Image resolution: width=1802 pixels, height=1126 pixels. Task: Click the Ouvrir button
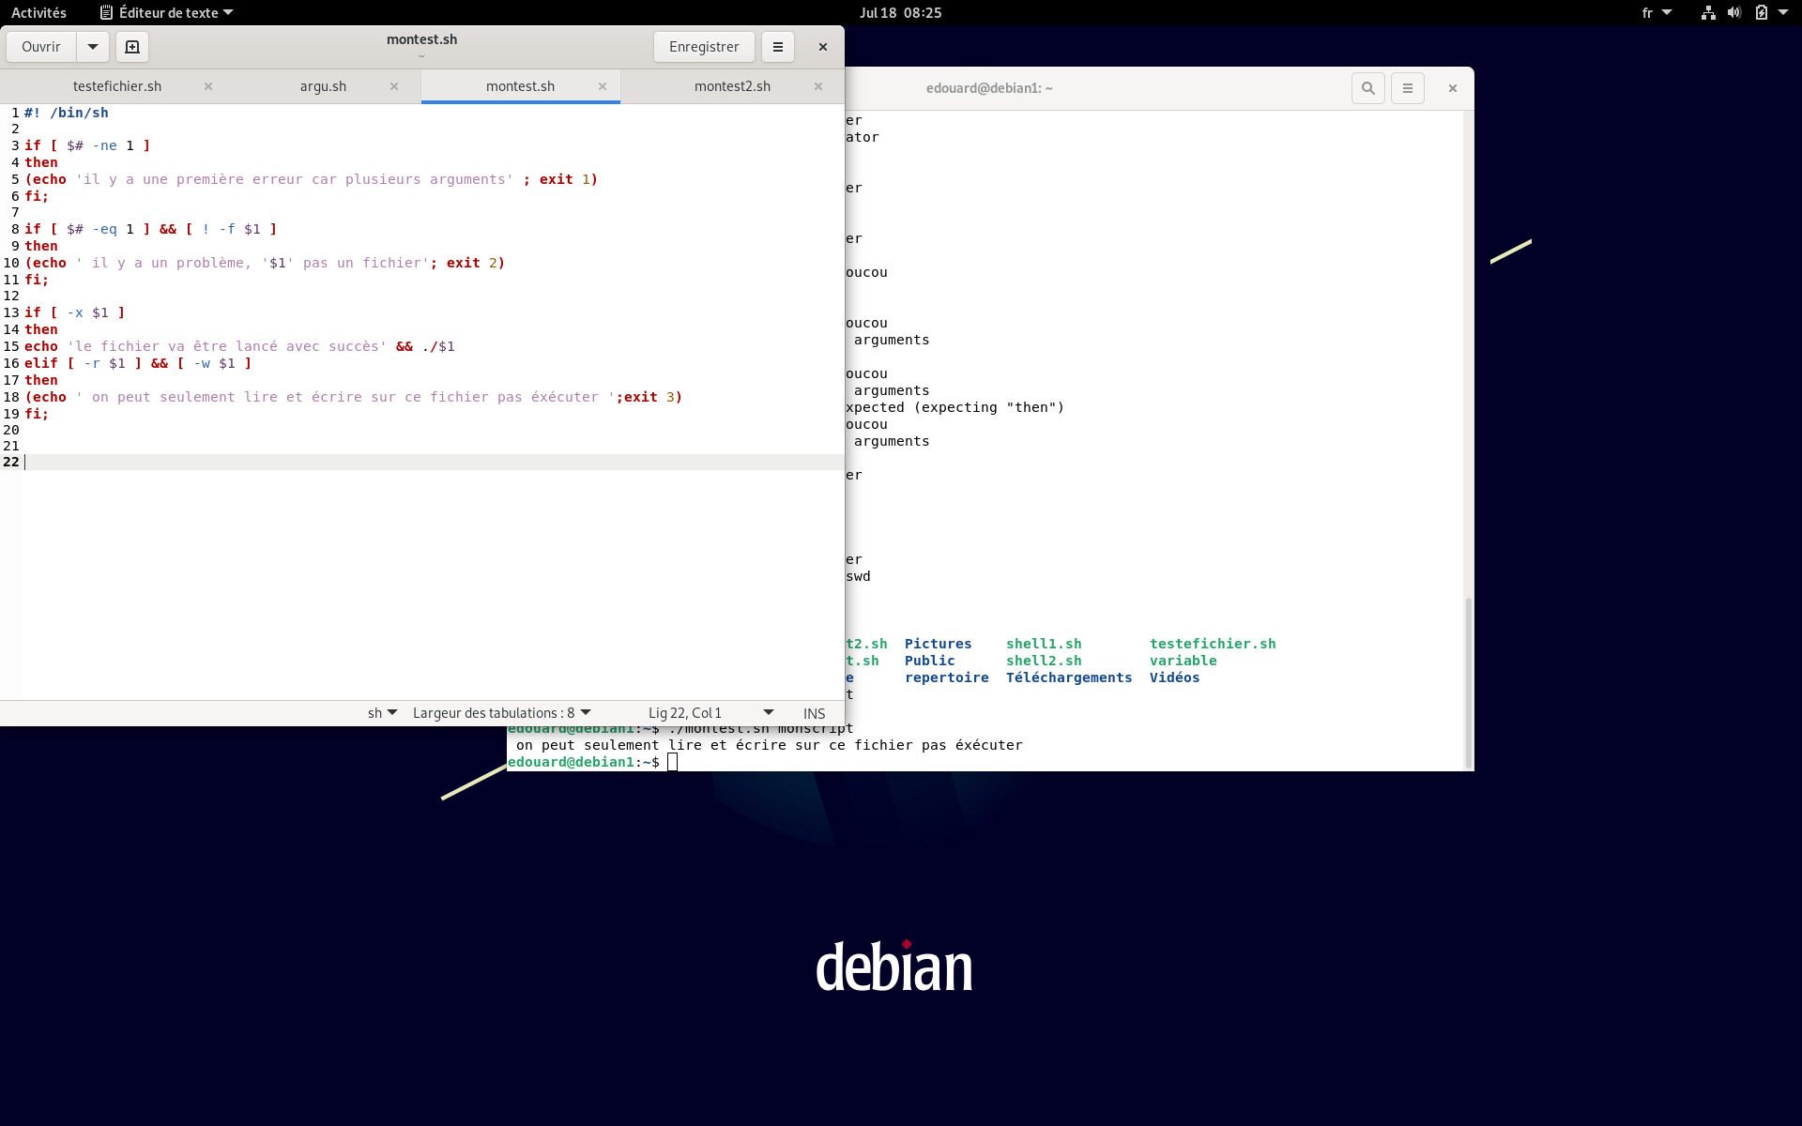41,47
